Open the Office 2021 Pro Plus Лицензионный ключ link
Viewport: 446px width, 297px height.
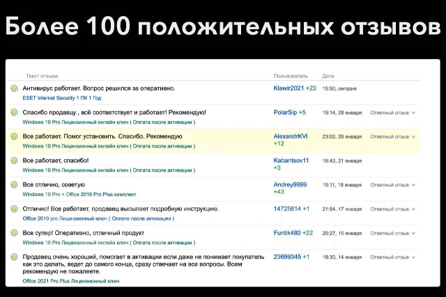point(71,281)
